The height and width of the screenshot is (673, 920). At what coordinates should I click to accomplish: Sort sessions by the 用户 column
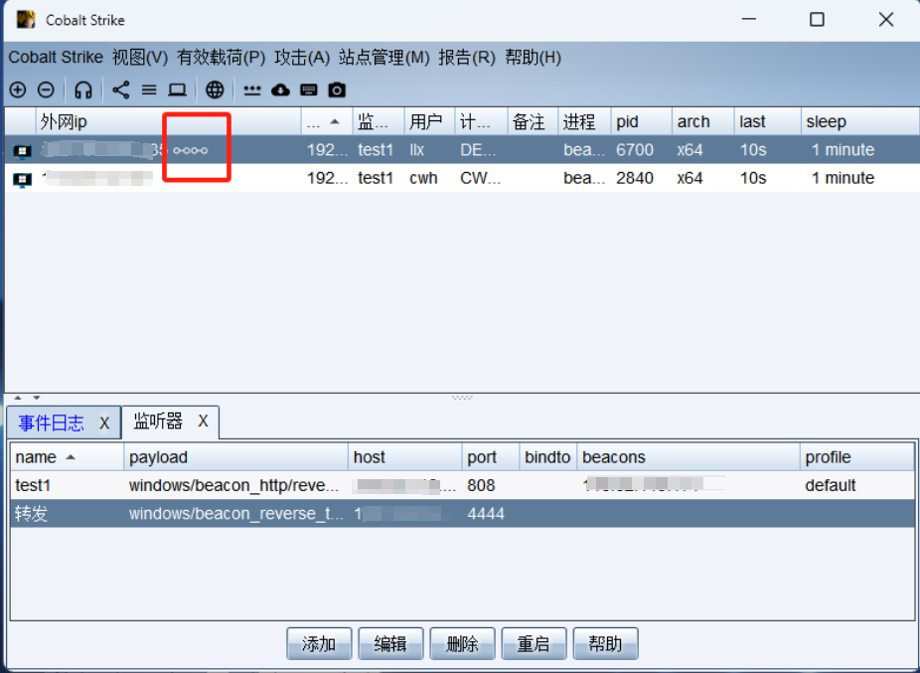point(429,121)
